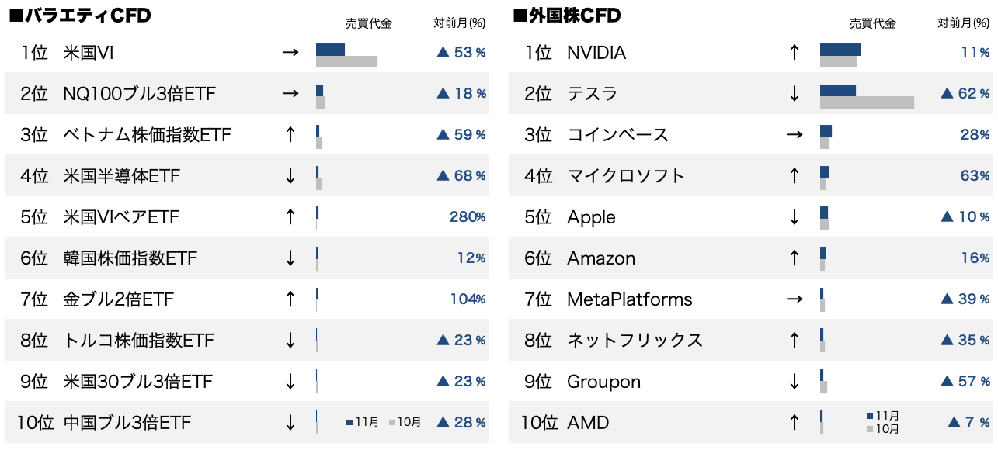This screenshot has height=450, width=998.
Task: Click the down arrow in the Groupon row
Action: (x=794, y=382)
